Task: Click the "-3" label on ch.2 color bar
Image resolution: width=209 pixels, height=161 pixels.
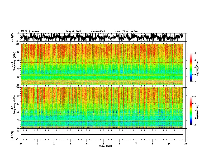Action: tap(195, 97)
